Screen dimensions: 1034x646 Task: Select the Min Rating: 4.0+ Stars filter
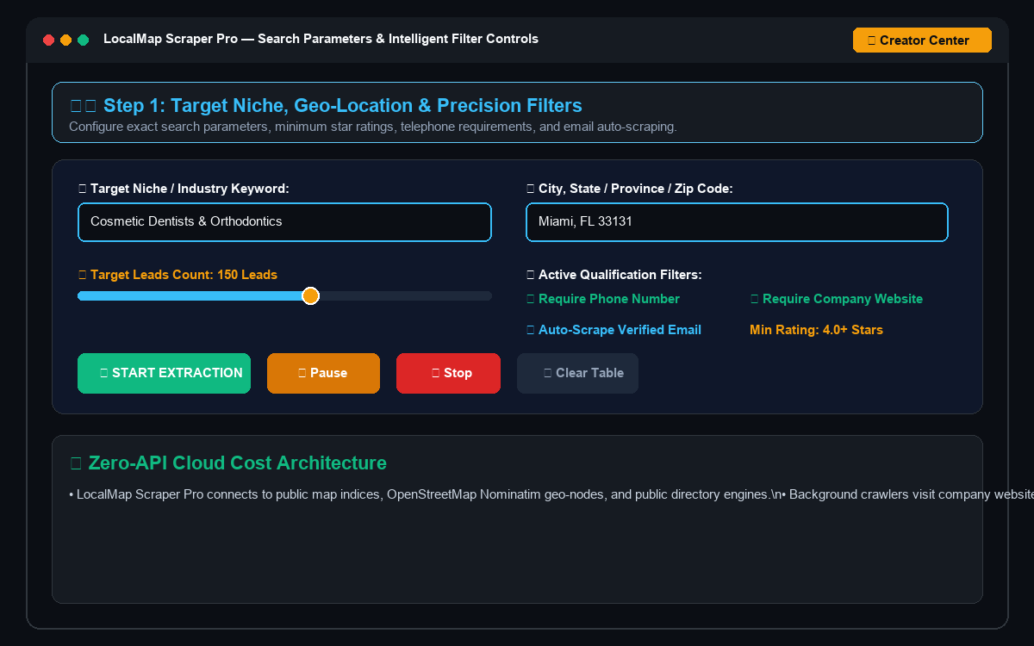816,330
